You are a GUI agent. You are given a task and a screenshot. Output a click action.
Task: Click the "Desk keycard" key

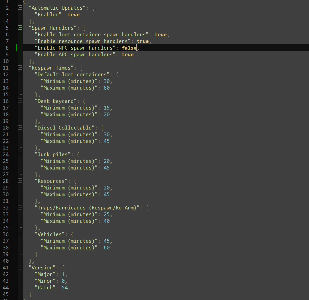[56, 101]
